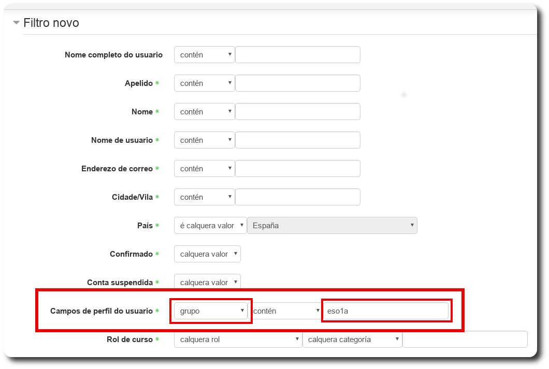The height and width of the screenshot is (369, 549).
Task: Open the Nome operator dropdown
Action: tap(205, 112)
